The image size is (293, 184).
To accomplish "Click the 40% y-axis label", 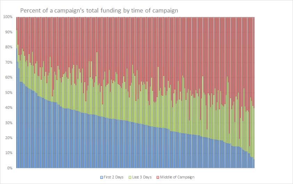I will click(8, 108).
